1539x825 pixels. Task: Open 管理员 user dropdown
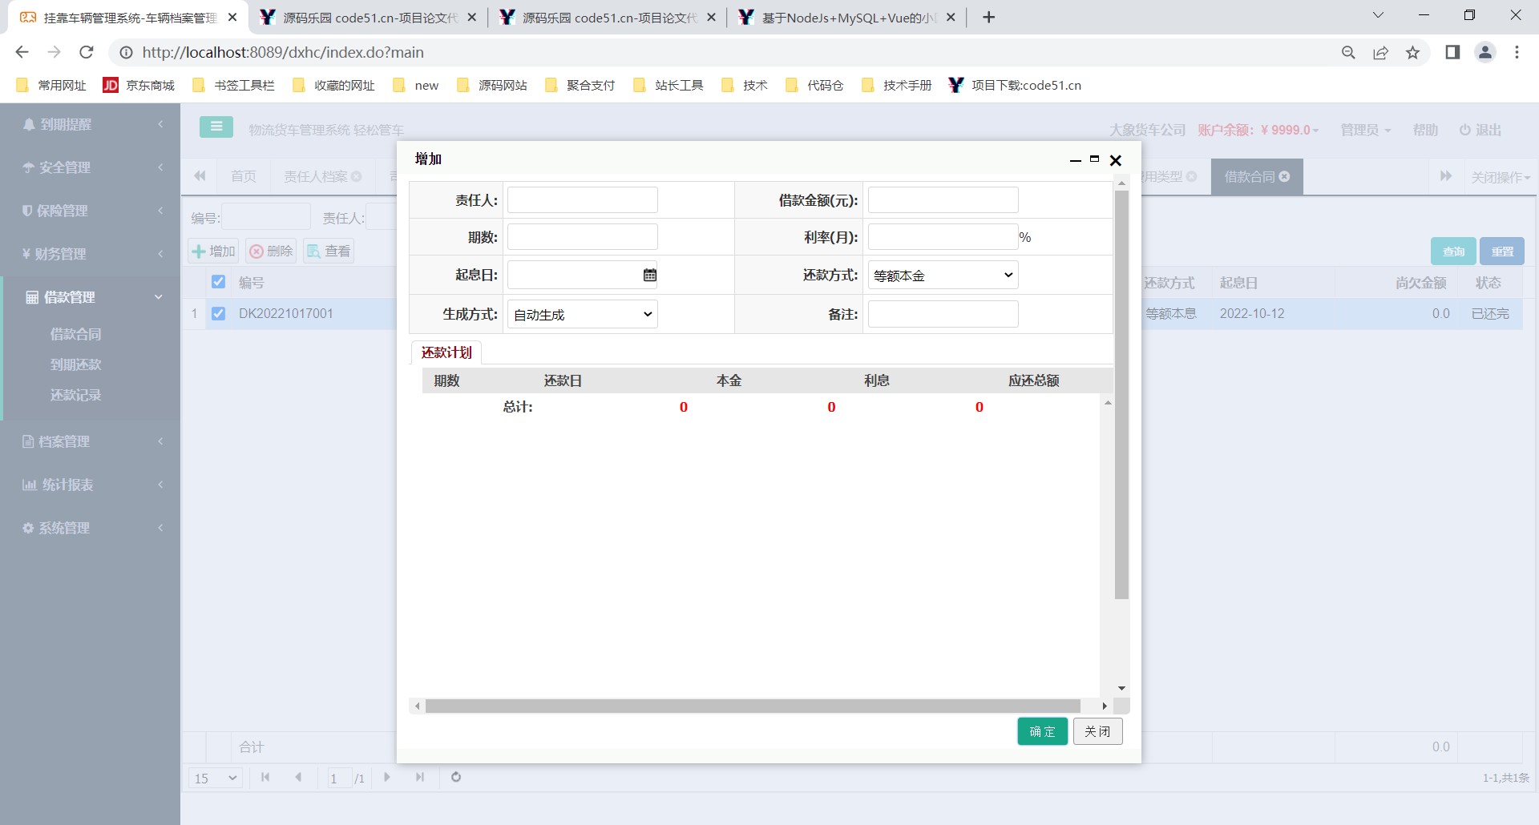click(x=1366, y=130)
